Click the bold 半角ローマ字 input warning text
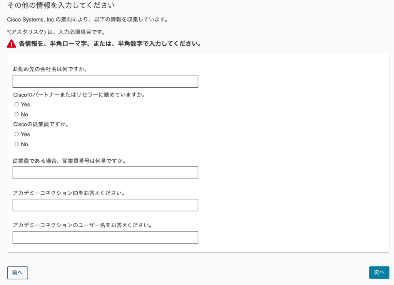394x285 pixels. click(x=110, y=44)
